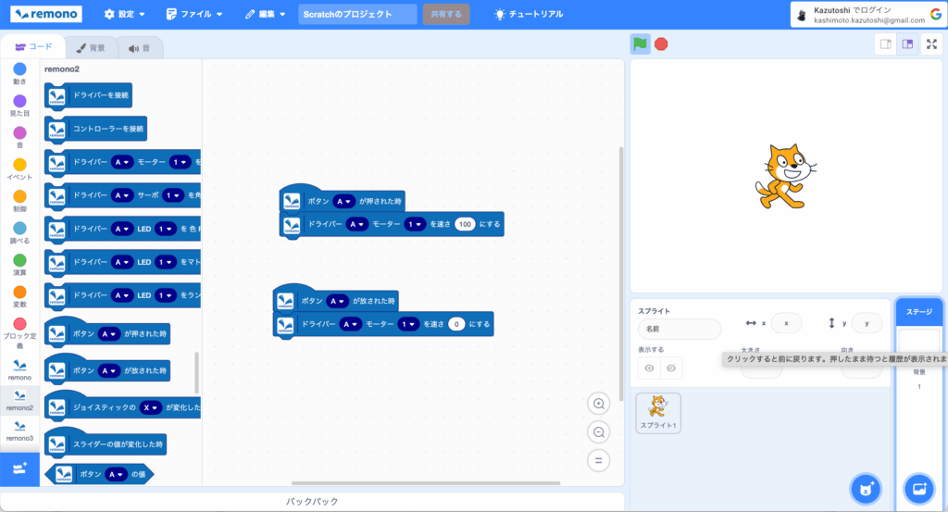This screenshot has height=512, width=948.
Task: Reset workspace zoom with equals icon
Action: pos(599,460)
